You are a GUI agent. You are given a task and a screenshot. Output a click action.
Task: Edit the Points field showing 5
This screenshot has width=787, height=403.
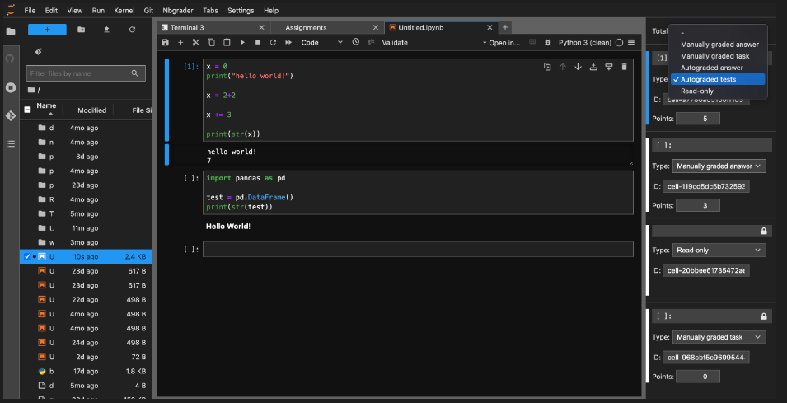(698, 119)
